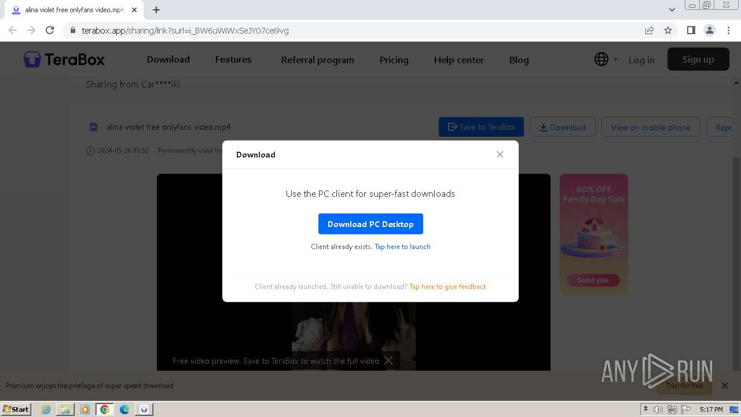Open the Tap here to launch link
The width and height of the screenshot is (741, 417).
(x=402, y=247)
